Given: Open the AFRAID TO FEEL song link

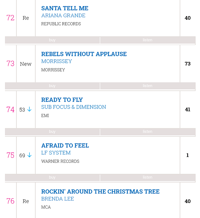Looking at the screenshot, I should point(65,146).
